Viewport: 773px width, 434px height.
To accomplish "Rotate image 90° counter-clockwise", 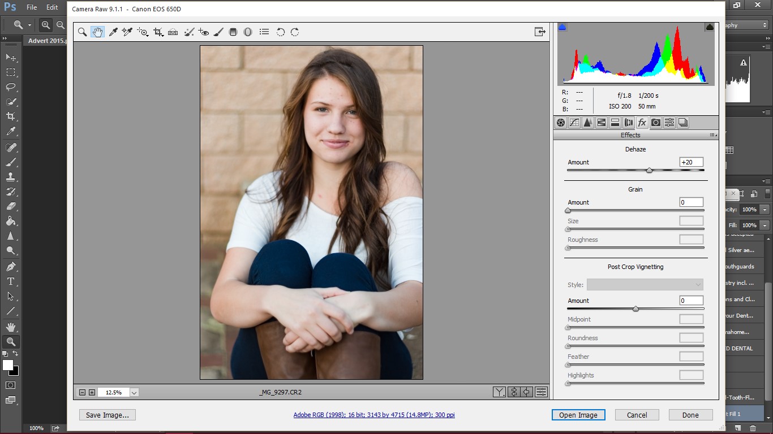I will click(280, 32).
